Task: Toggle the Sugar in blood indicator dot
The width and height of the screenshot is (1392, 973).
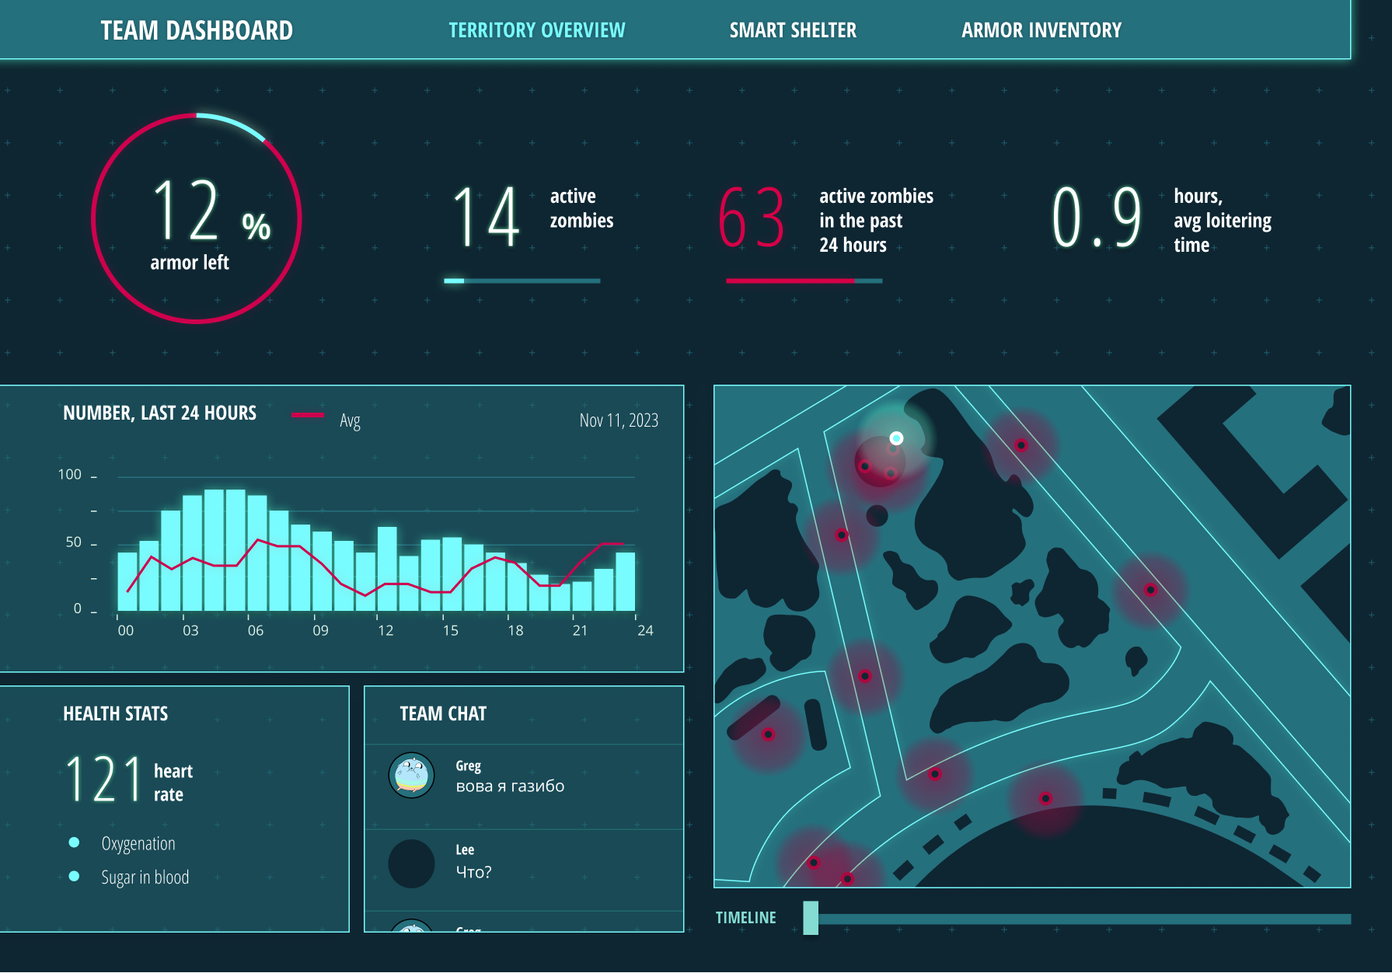Action: pos(75,876)
